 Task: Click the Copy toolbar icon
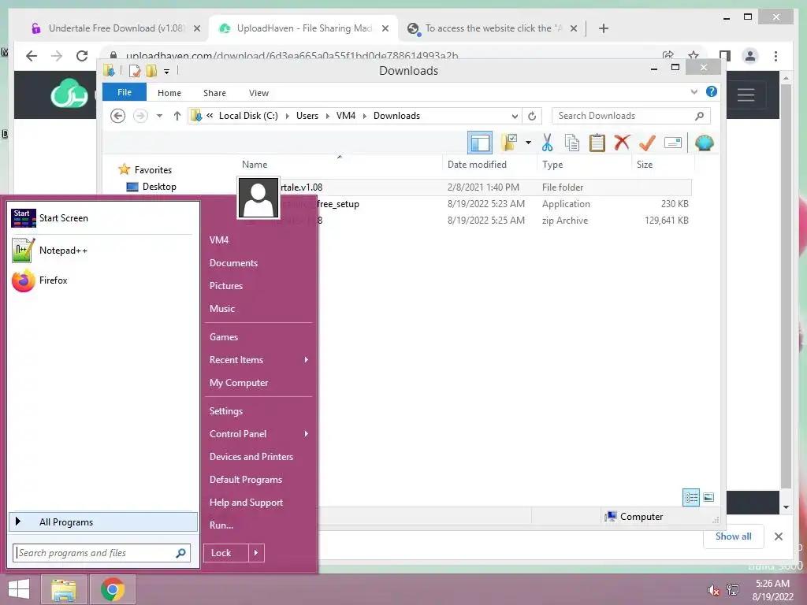(571, 143)
